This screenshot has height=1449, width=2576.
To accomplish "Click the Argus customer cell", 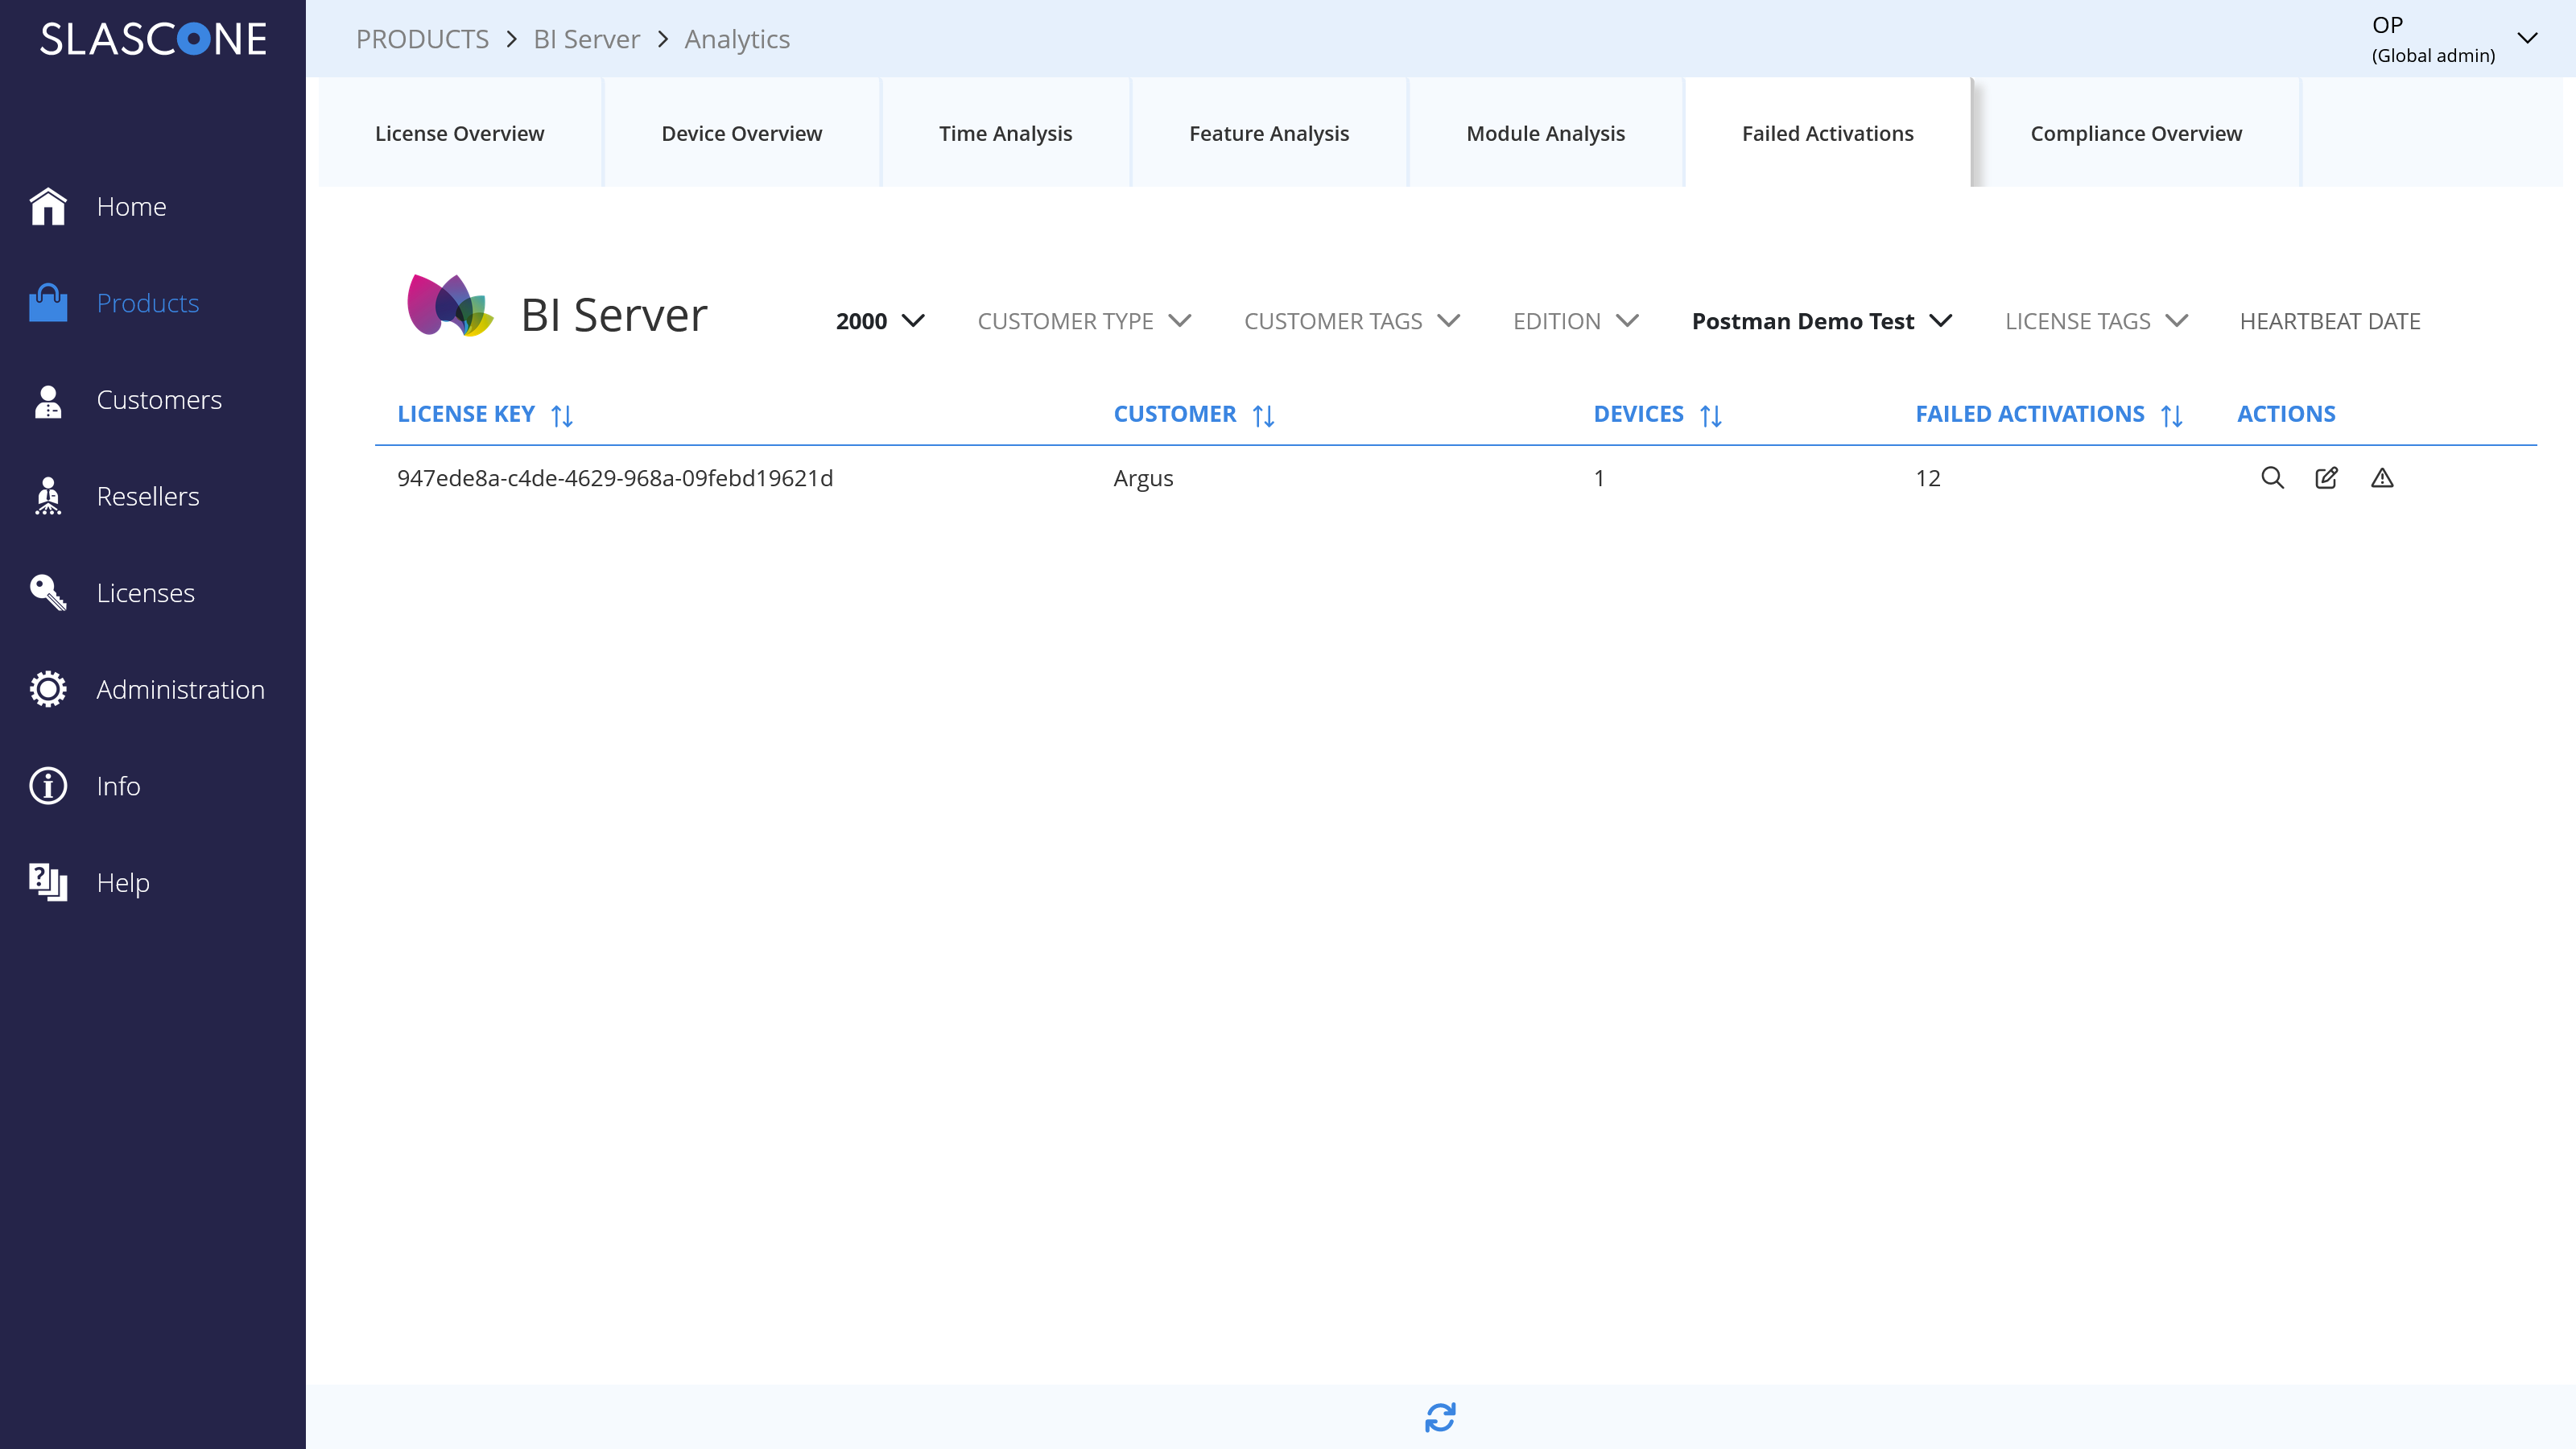I will 1143,478.
